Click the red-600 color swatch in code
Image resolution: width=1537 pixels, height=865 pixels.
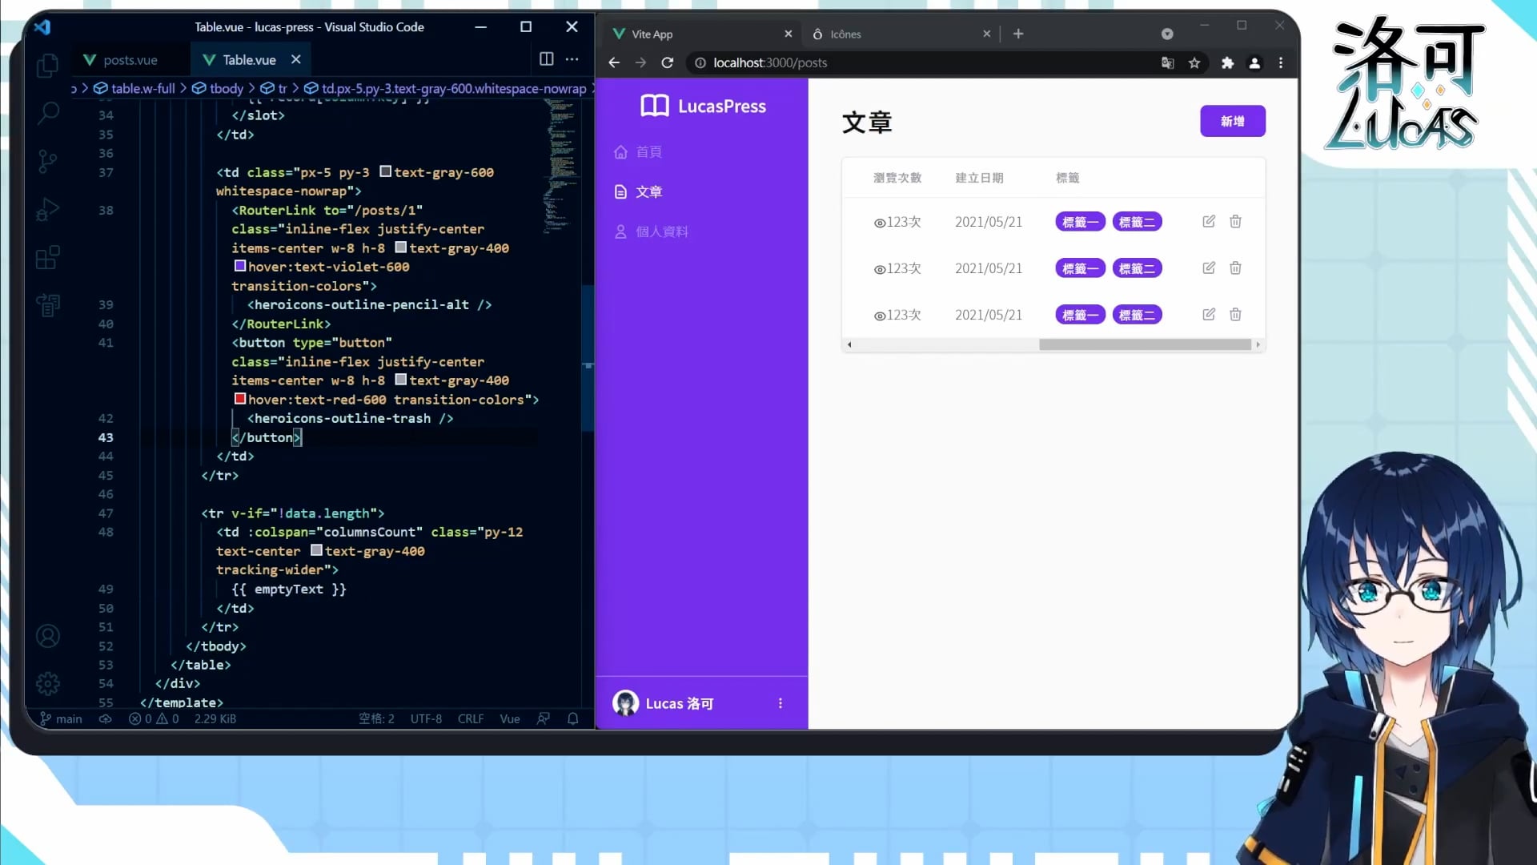[239, 399]
